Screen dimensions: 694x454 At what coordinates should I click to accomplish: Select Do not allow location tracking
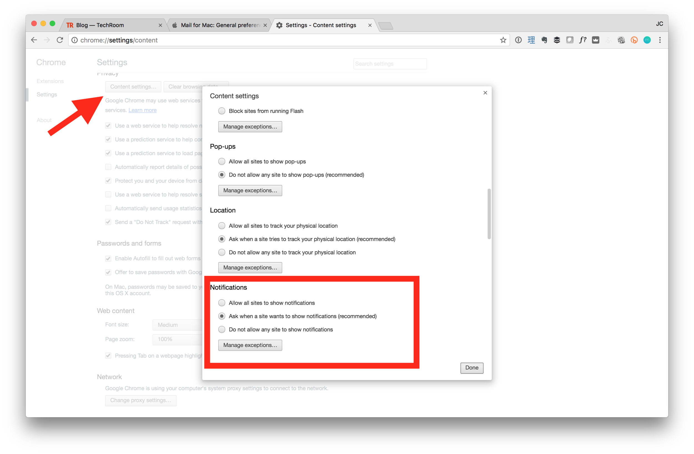pos(222,252)
